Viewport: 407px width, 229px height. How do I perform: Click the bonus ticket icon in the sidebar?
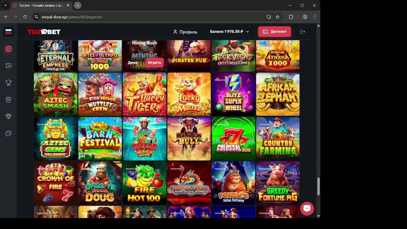[x=9, y=66]
